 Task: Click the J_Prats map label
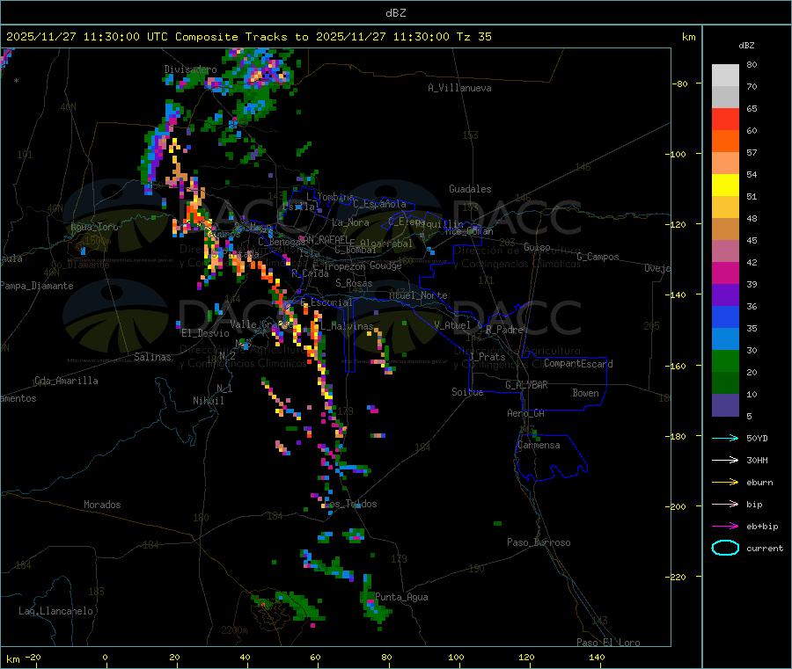(488, 357)
